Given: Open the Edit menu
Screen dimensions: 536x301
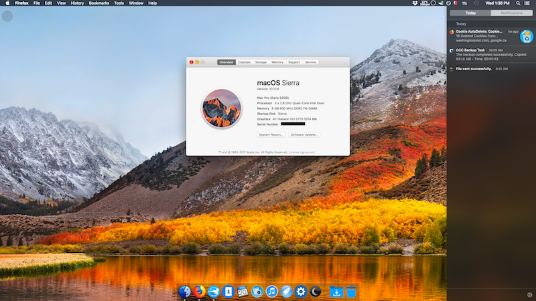Looking at the screenshot, I should pyautogui.click(x=48, y=3).
